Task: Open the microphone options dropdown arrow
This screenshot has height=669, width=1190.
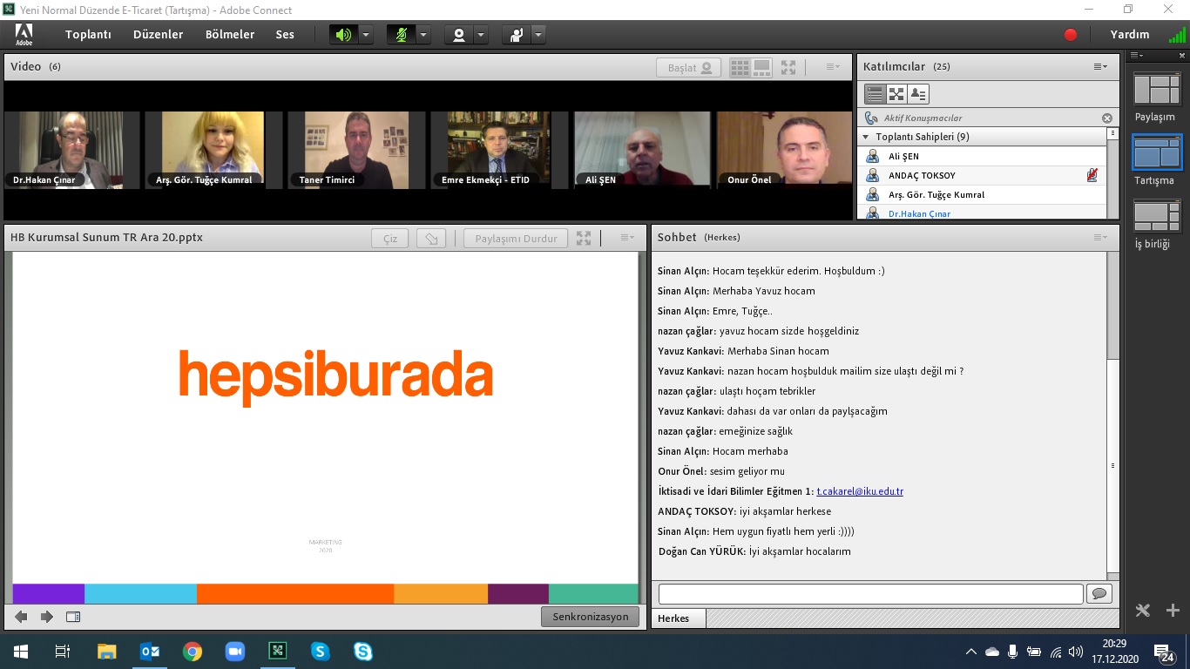Action: pyautogui.click(x=423, y=35)
